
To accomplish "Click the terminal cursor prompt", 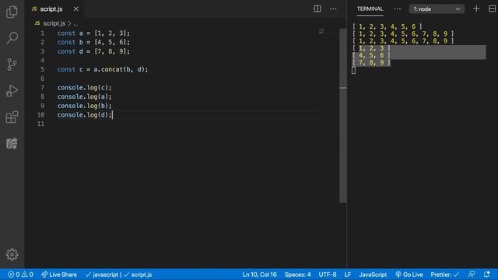I will tap(353, 70).
